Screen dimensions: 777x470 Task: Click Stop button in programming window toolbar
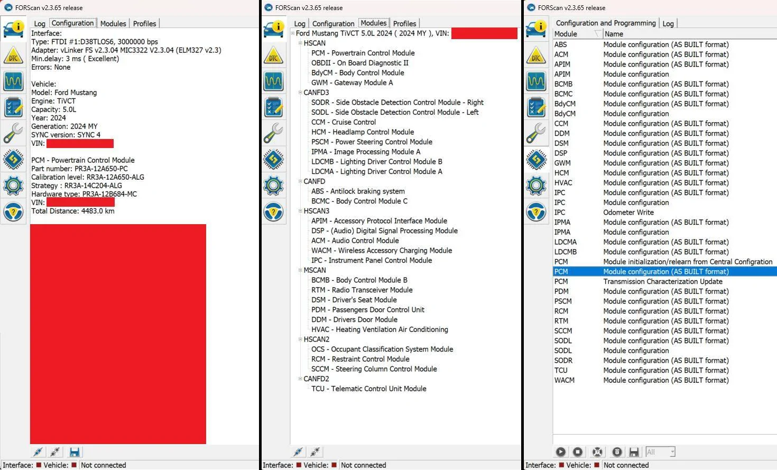[x=578, y=452]
